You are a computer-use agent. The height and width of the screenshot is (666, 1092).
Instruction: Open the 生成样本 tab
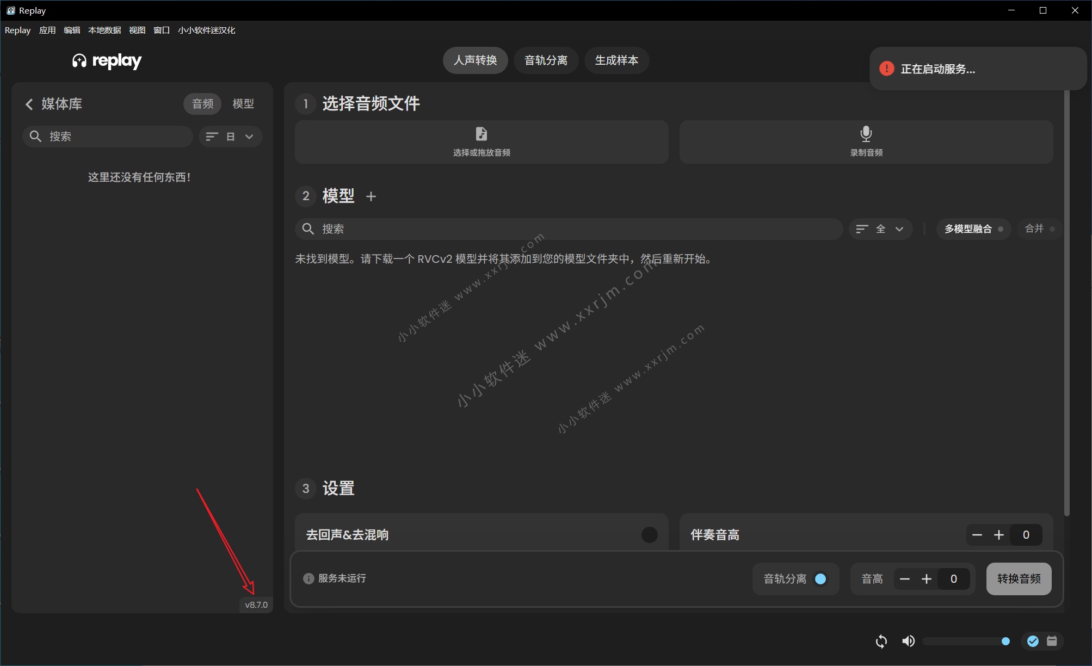pyautogui.click(x=616, y=60)
